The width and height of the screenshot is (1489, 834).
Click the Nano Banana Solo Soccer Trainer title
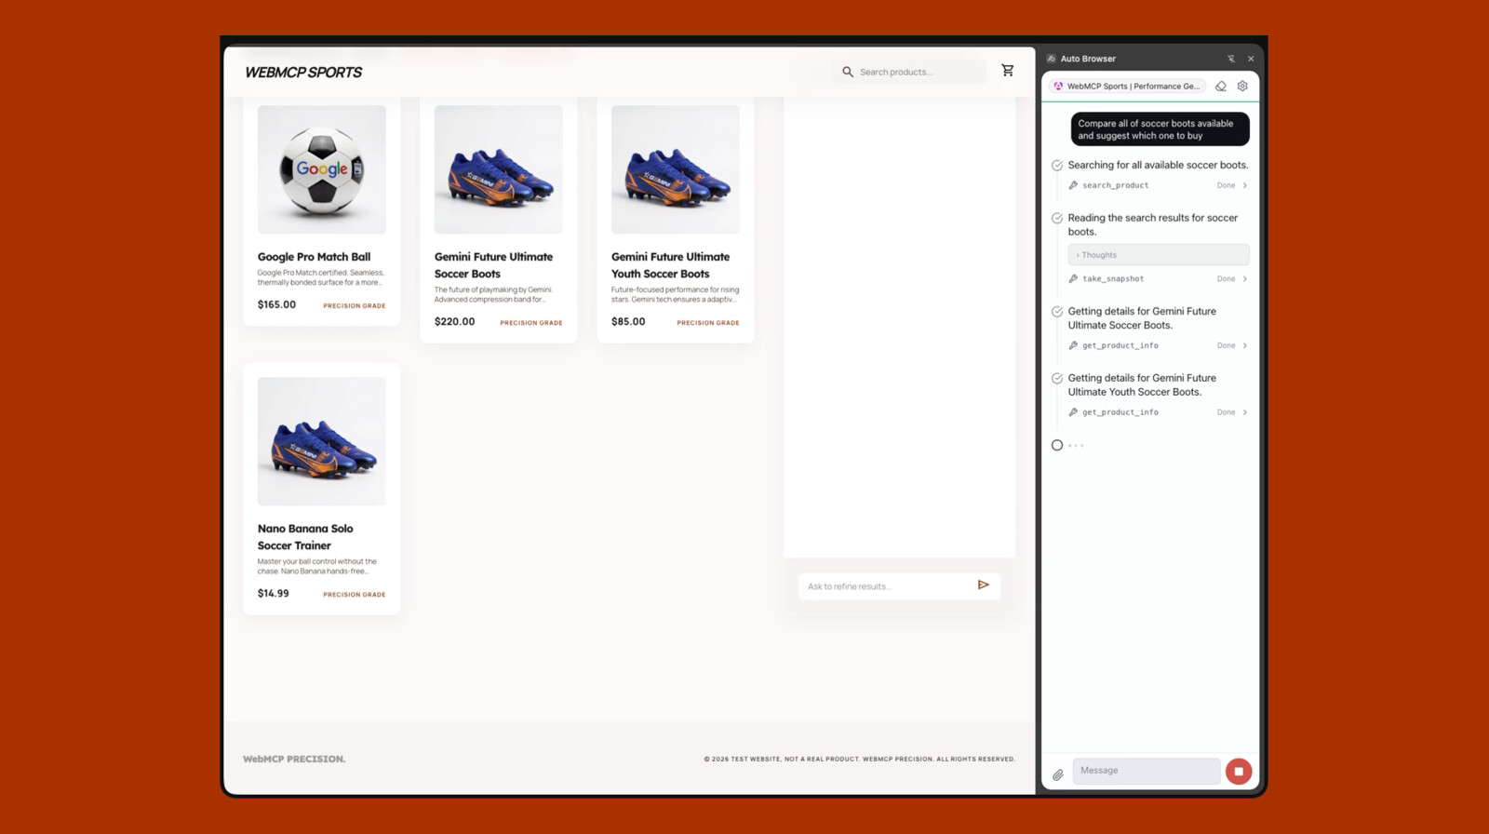pos(305,537)
